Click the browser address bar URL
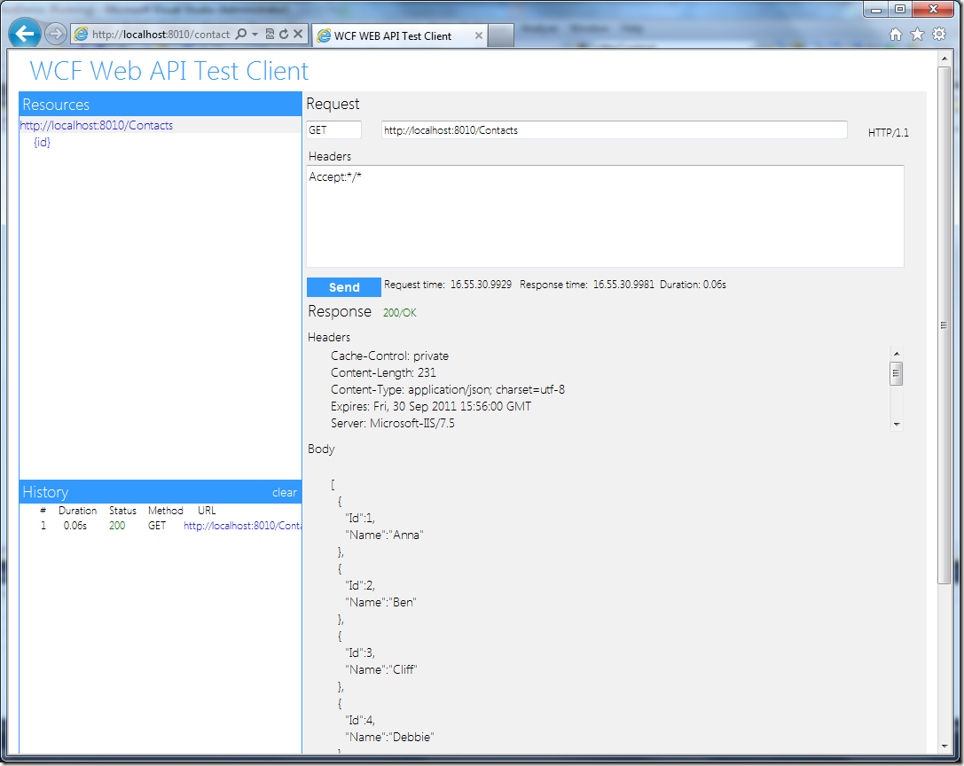 161,35
